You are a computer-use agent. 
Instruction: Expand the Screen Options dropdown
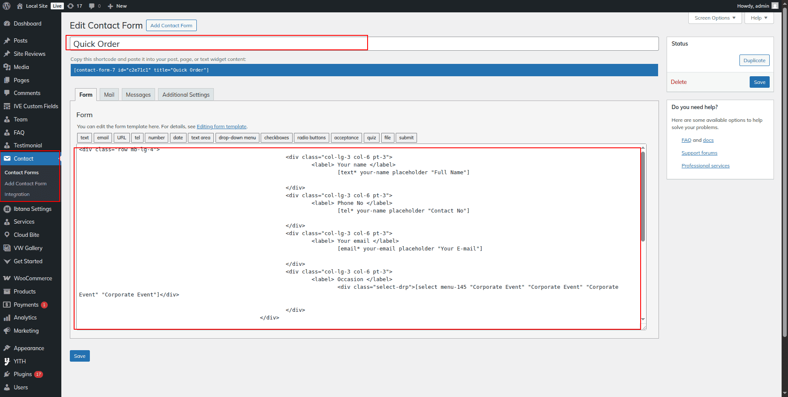click(715, 18)
